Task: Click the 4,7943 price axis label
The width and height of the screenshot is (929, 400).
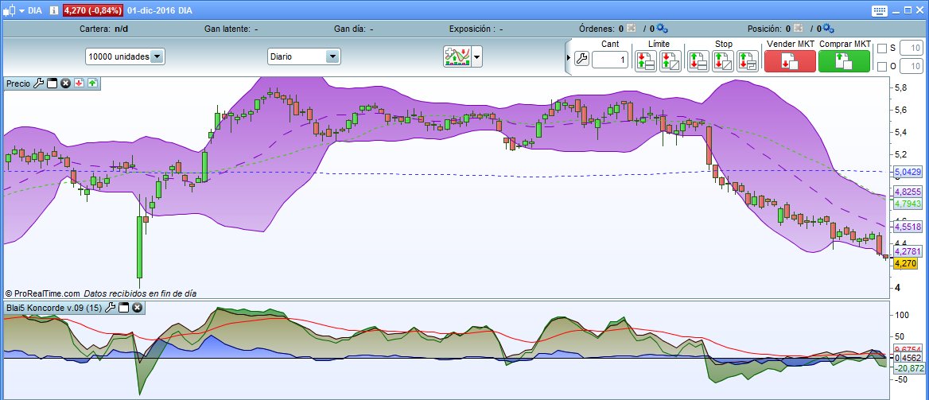Action: [908, 204]
